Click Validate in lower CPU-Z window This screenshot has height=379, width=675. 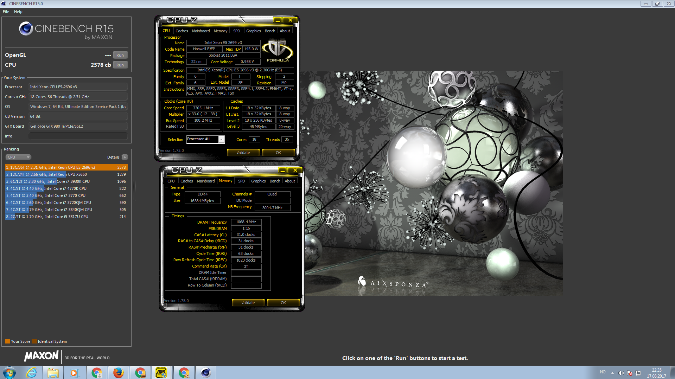pyautogui.click(x=248, y=303)
